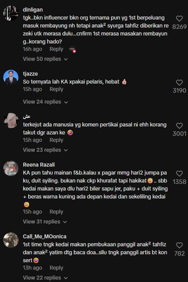Expand View 31 replies under Reena Razali
The image size is (188, 282).
(45, 222)
